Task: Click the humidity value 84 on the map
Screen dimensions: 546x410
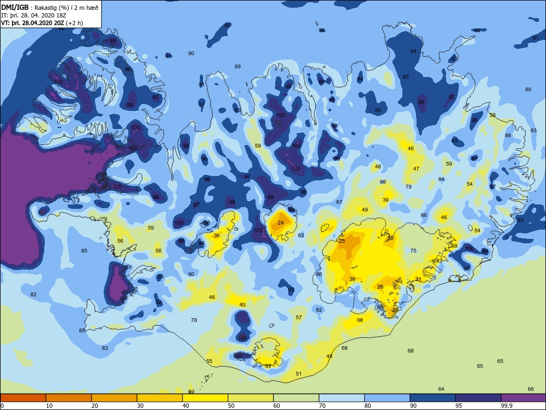Action: coord(441,179)
